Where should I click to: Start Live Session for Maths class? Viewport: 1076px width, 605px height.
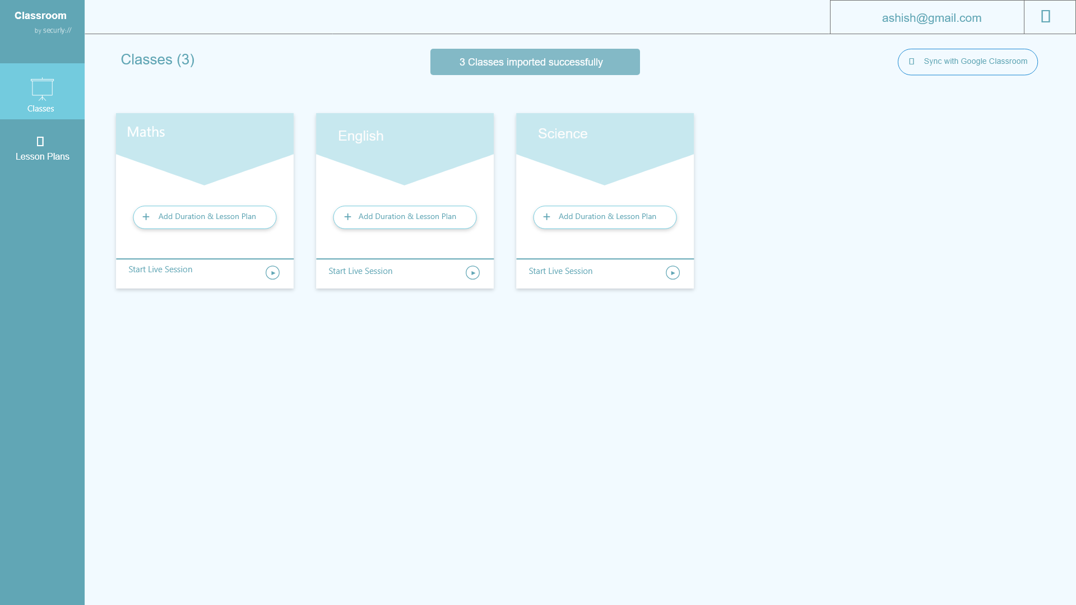click(160, 269)
